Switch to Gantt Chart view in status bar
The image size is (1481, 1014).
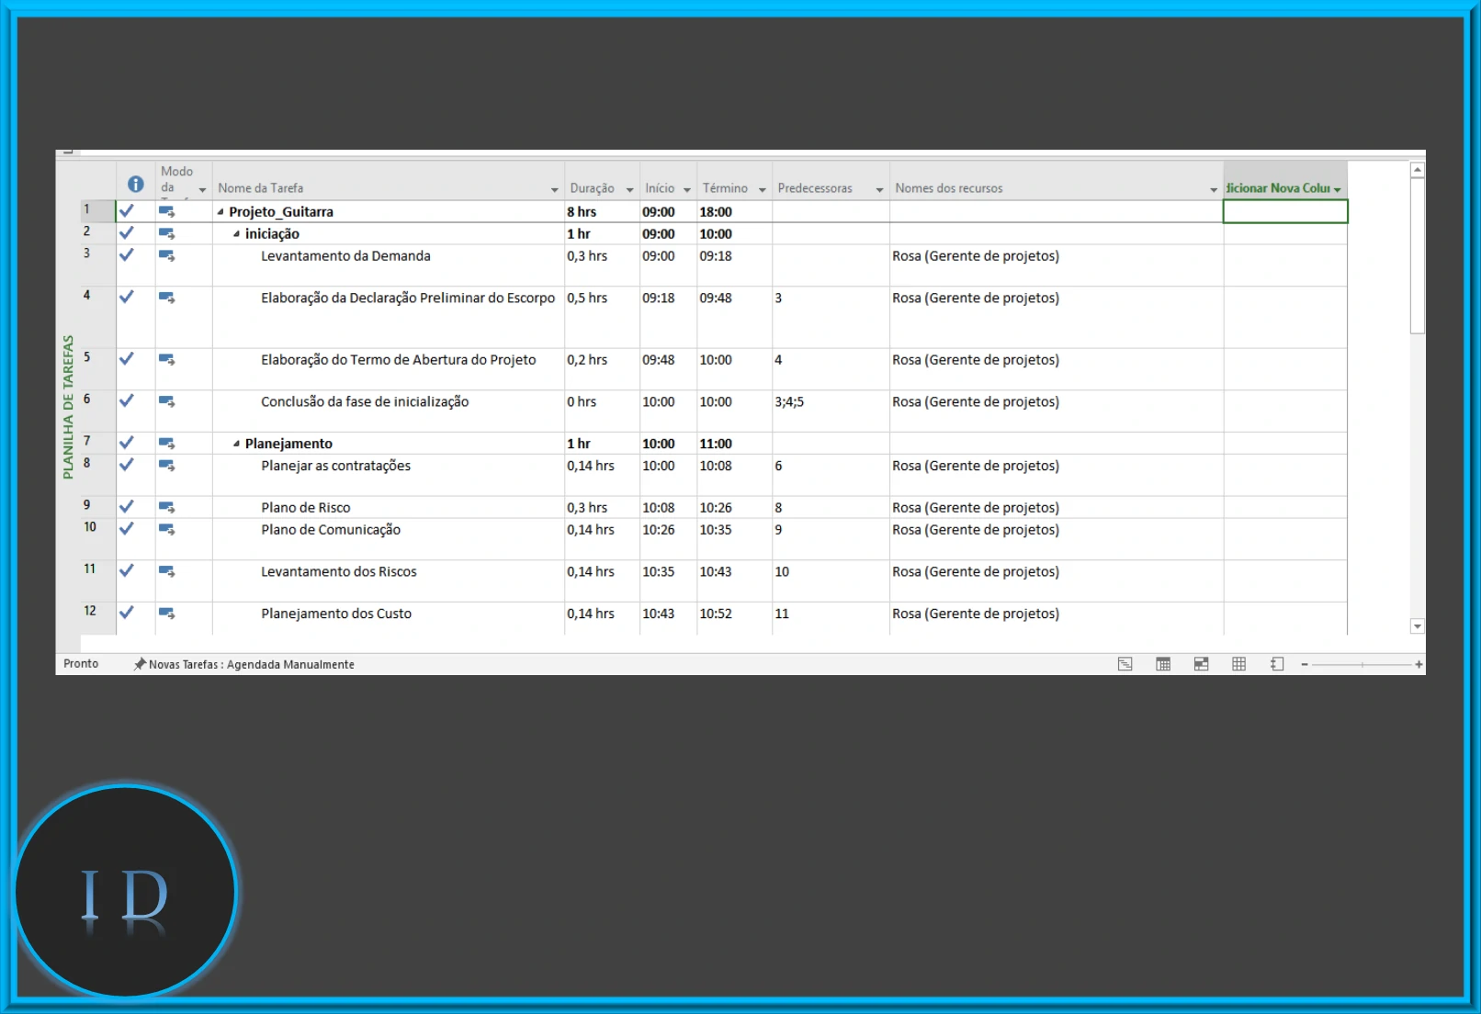click(1125, 664)
